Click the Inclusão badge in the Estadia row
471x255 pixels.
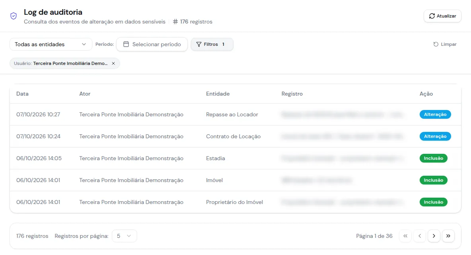[x=434, y=159]
